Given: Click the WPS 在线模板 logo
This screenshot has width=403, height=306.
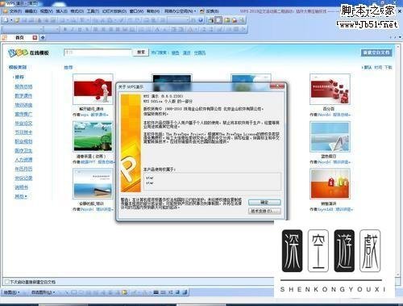Looking at the screenshot, I should 28,52.
